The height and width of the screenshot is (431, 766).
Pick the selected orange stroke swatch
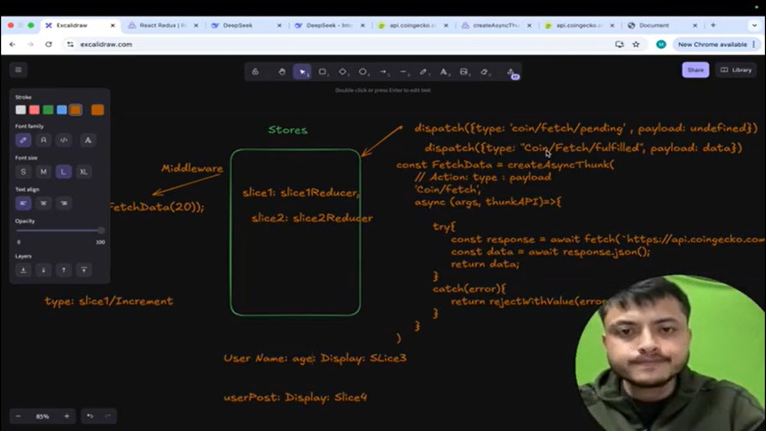point(75,110)
